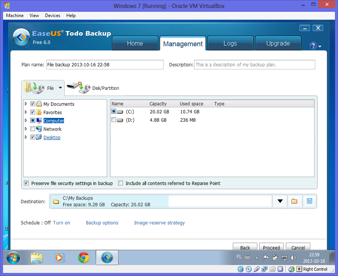Uncheck the My Documents checkbox

click(x=33, y=104)
